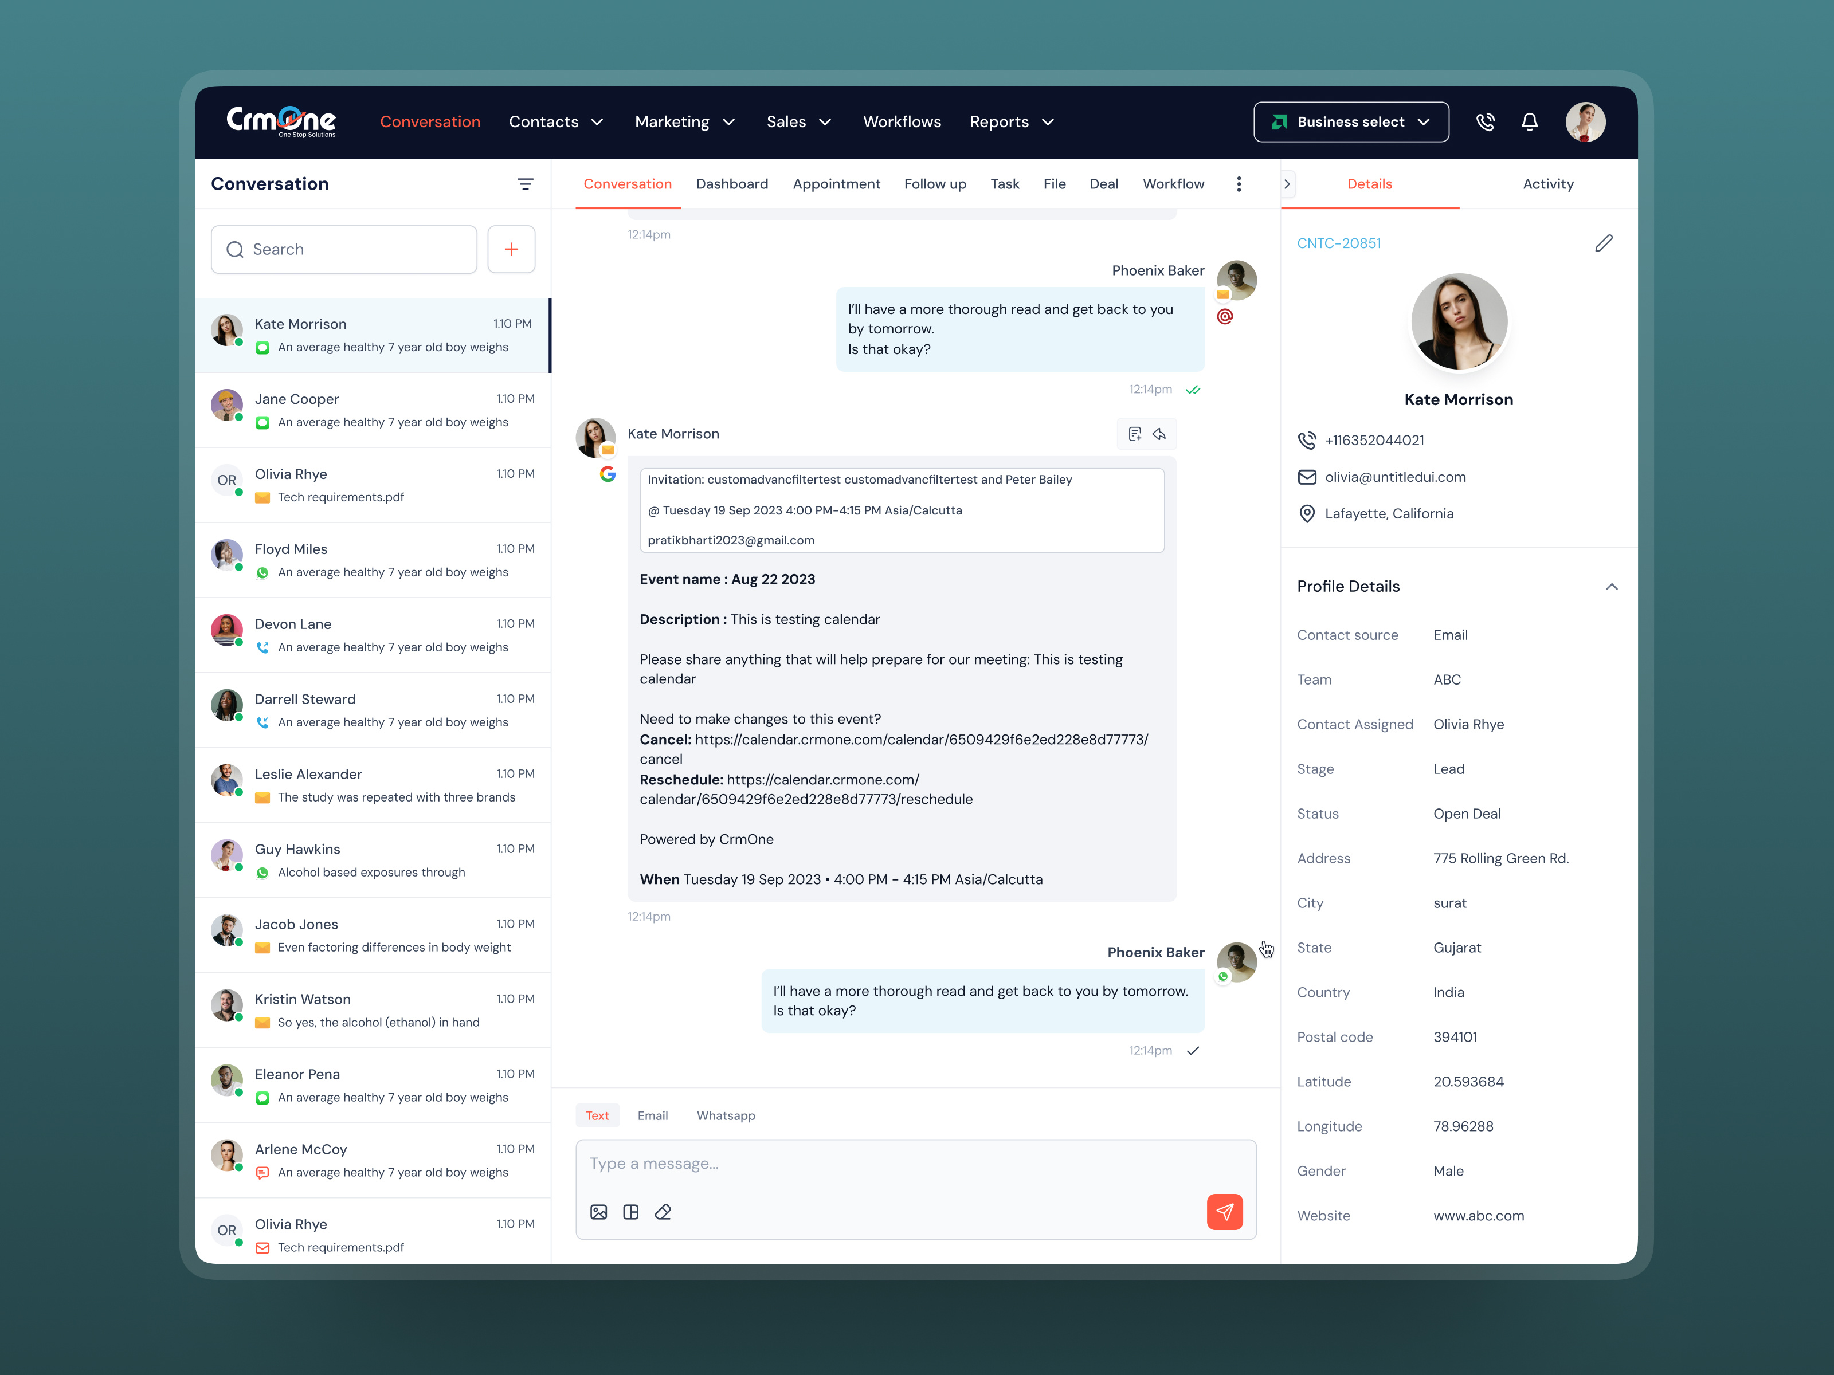Open the conversation filter icon
Screen dimensions: 1834x1375
coord(527,184)
